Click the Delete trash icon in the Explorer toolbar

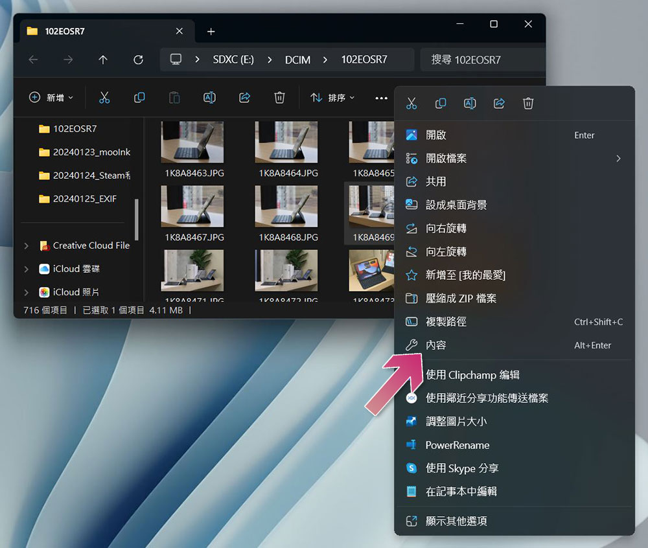click(279, 97)
